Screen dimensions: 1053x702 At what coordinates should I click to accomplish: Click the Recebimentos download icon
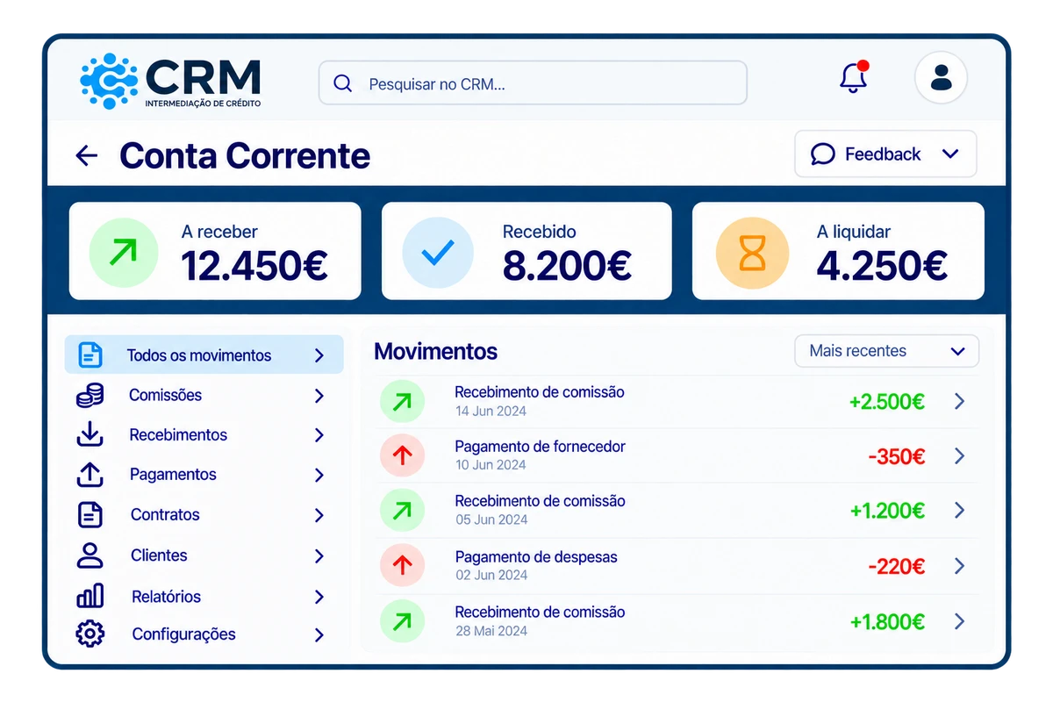90,434
